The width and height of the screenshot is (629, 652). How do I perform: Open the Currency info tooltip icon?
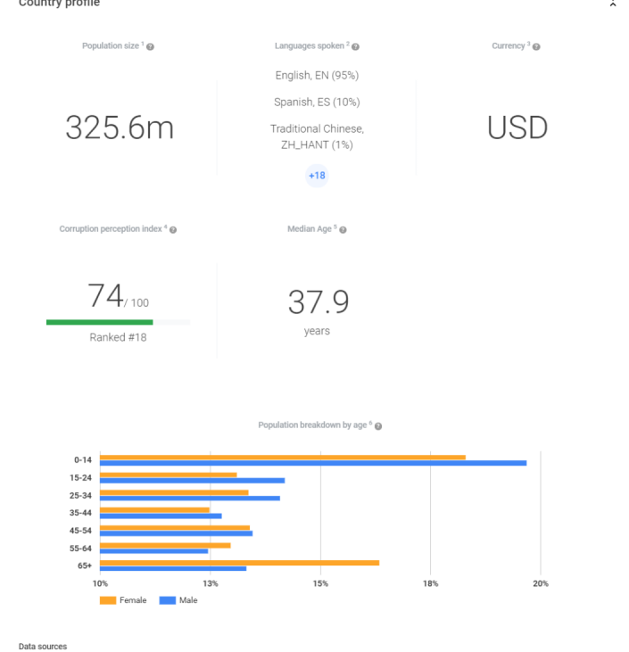(x=536, y=45)
